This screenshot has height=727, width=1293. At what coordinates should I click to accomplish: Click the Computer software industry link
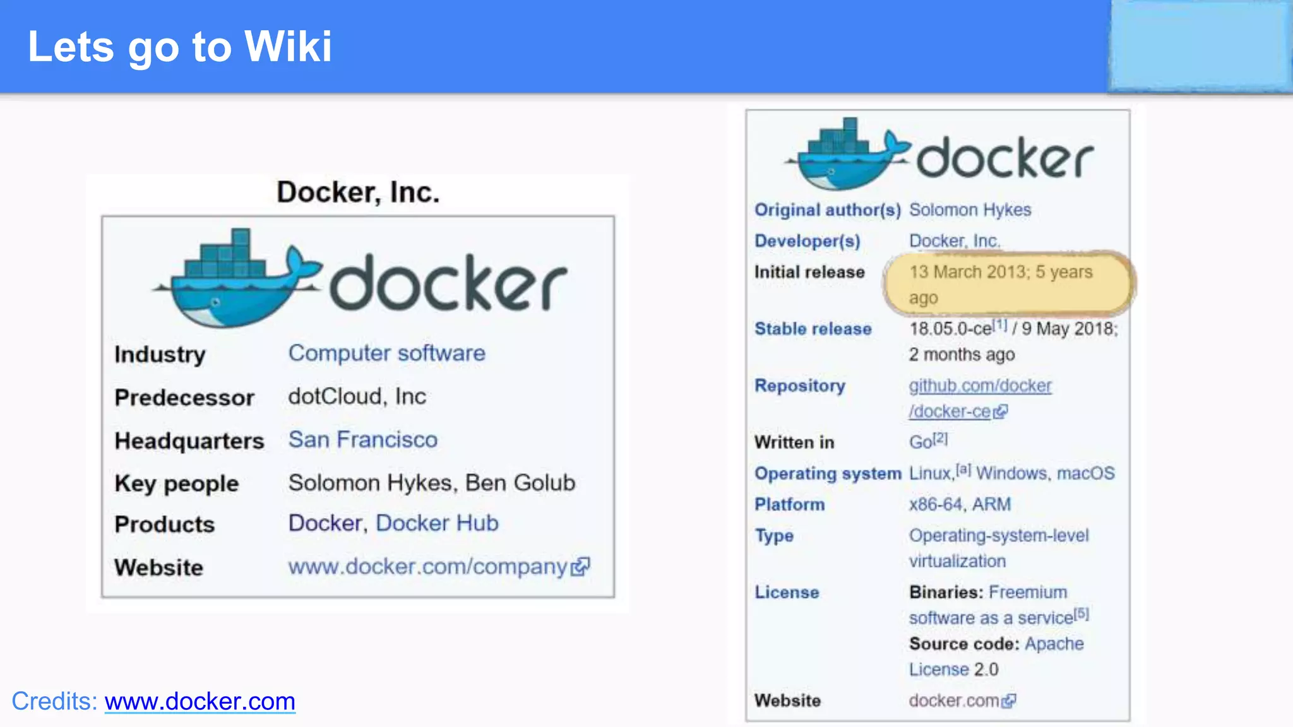pos(387,353)
